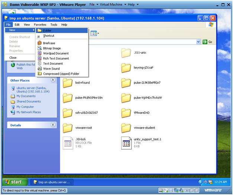Click the green Go arrow button
This screenshot has height=195, width=233.
coord(205,42)
